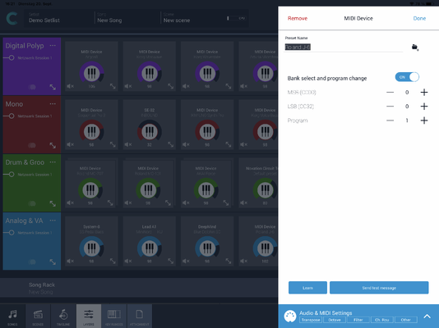Toggle the switch at bottom of Mono layer

(x=32, y=145)
